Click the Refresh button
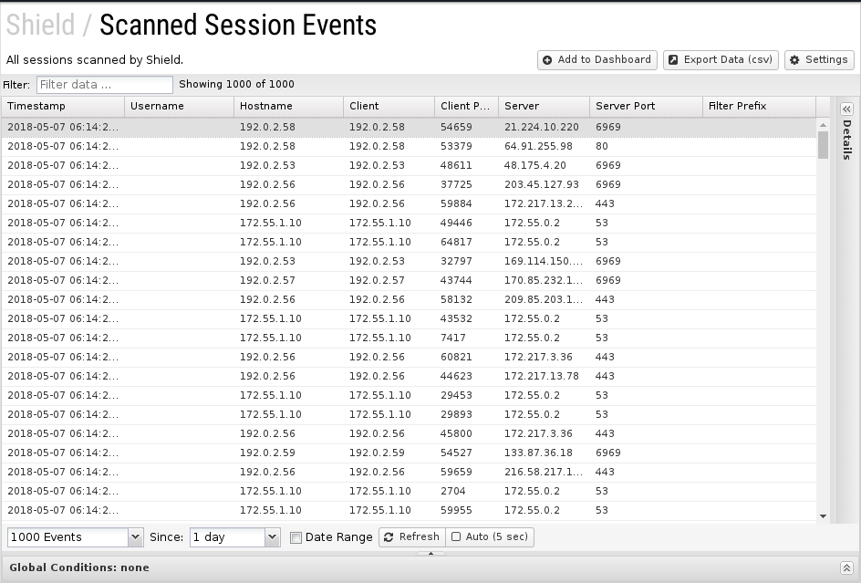 click(412, 536)
